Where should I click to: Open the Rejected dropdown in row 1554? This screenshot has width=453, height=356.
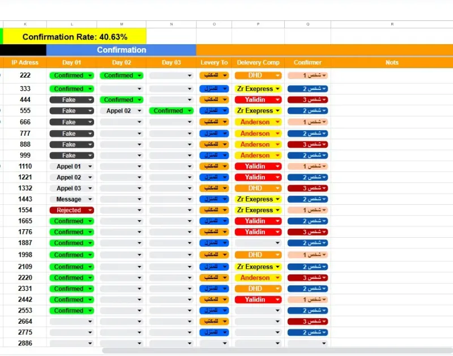72,210
